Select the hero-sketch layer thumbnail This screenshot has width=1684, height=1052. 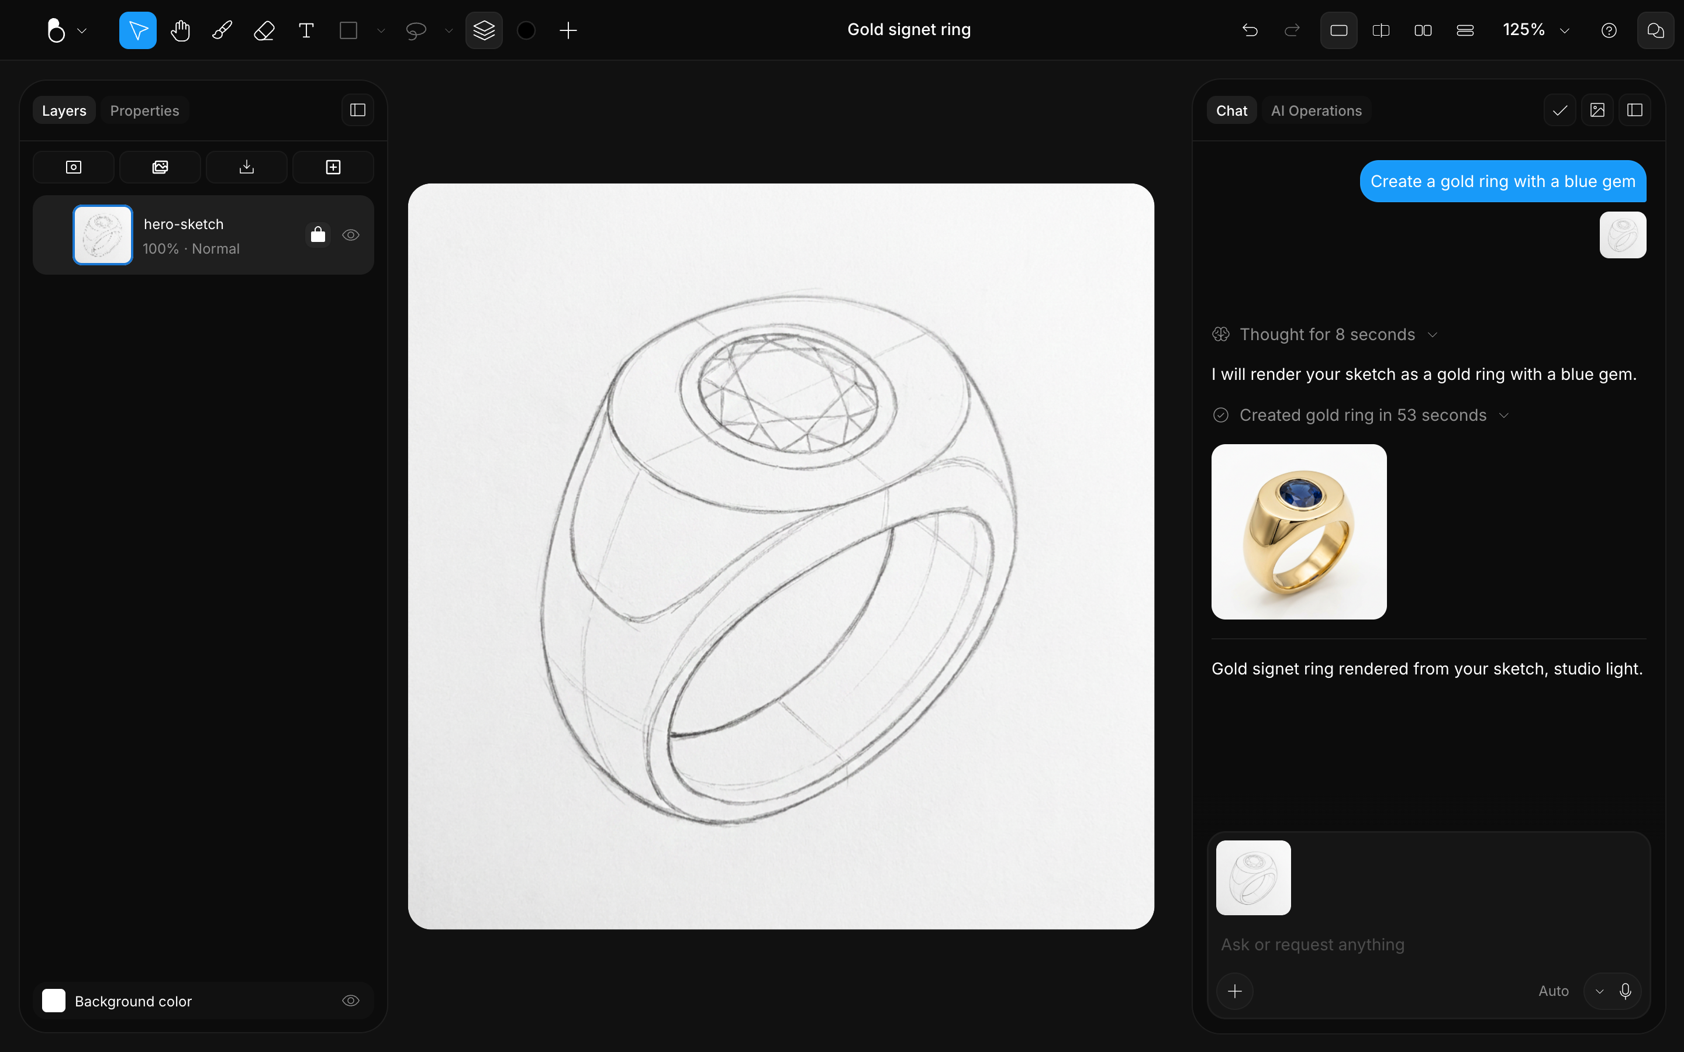click(x=103, y=235)
